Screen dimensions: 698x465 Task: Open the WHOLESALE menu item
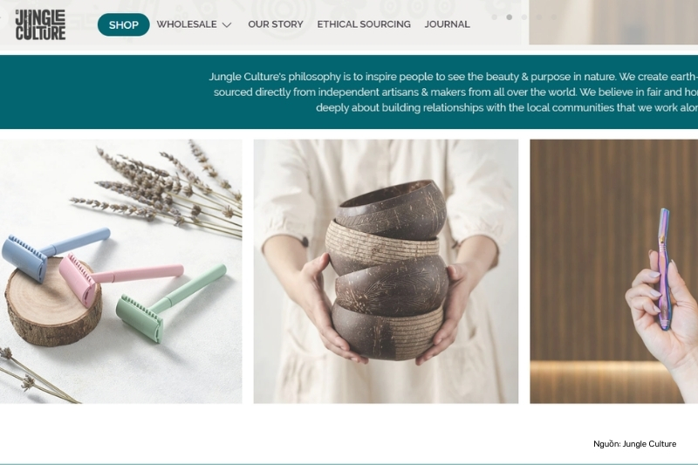[x=187, y=24]
